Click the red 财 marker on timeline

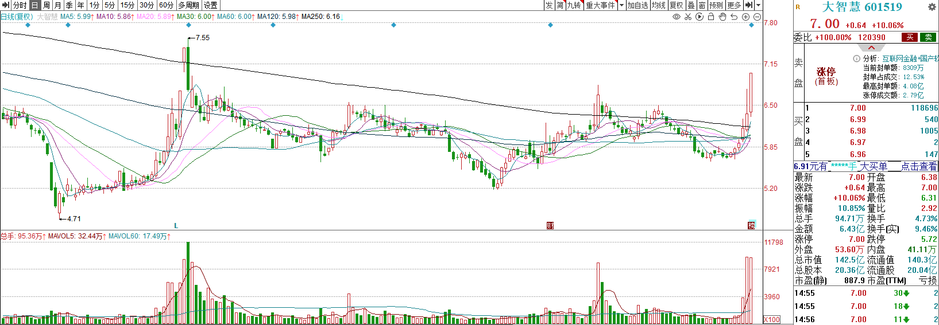(x=550, y=226)
